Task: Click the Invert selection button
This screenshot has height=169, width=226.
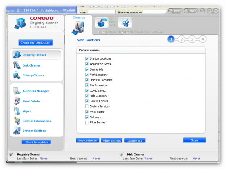Action: pos(88,140)
